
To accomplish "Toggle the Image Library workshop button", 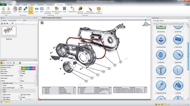I will (31, 10).
